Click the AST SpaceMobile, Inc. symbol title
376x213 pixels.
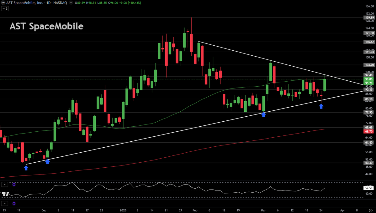click(x=25, y=3)
